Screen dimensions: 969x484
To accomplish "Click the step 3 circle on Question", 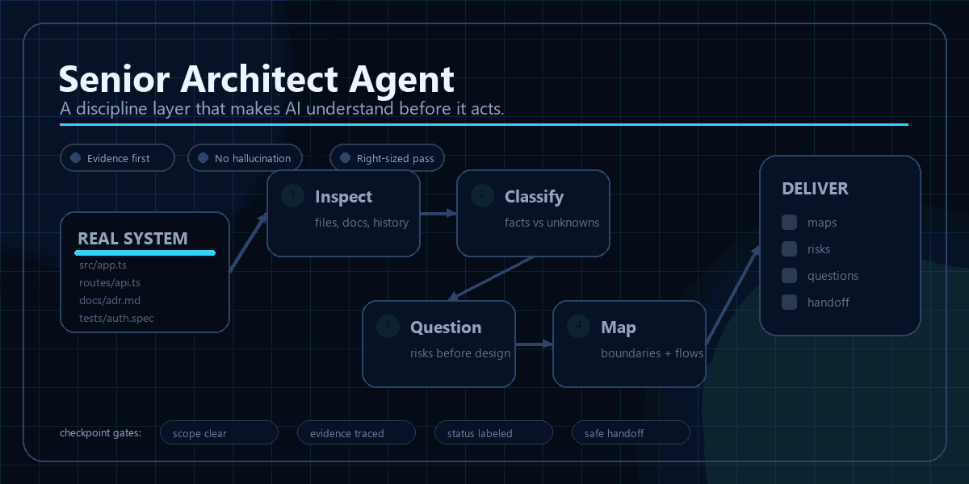I will click(388, 327).
